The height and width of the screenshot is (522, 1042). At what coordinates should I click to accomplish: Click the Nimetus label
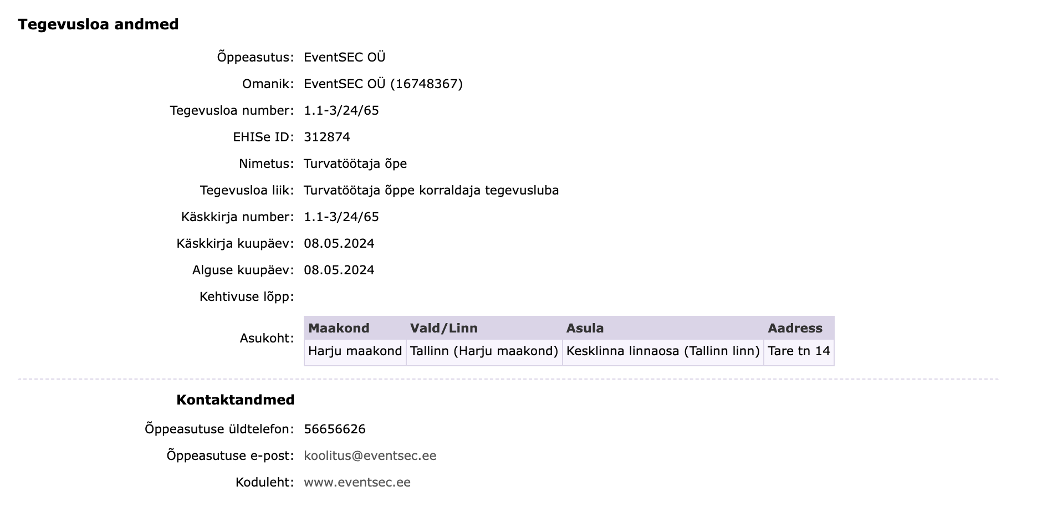coord(267,163)
